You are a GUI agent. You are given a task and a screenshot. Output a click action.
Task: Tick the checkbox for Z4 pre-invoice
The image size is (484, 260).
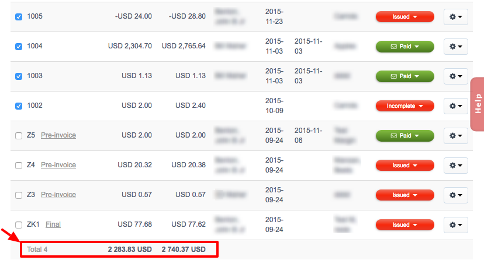tap(19, 166)
